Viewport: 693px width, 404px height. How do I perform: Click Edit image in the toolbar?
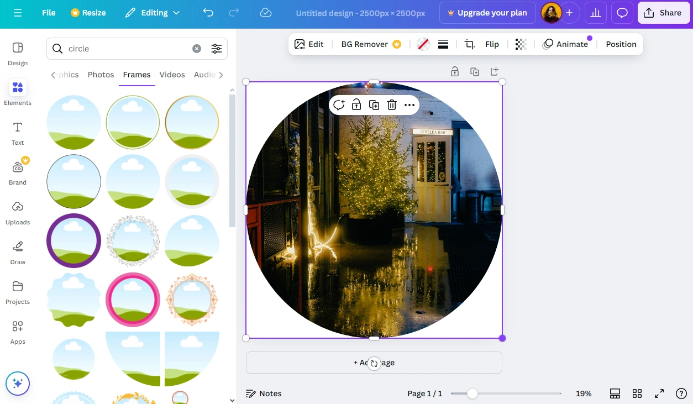(309, 44)
